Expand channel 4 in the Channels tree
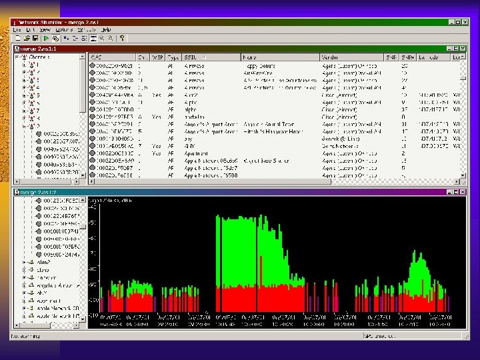This screenshot has height=360, width=480. [25, 87]
